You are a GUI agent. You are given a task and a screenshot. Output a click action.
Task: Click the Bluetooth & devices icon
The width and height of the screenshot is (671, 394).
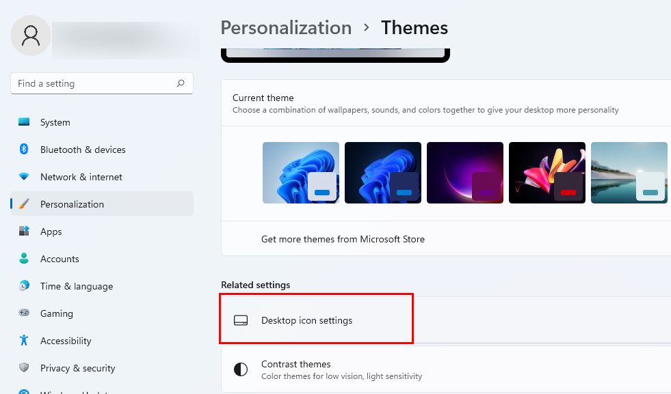(x=23, y=150)
